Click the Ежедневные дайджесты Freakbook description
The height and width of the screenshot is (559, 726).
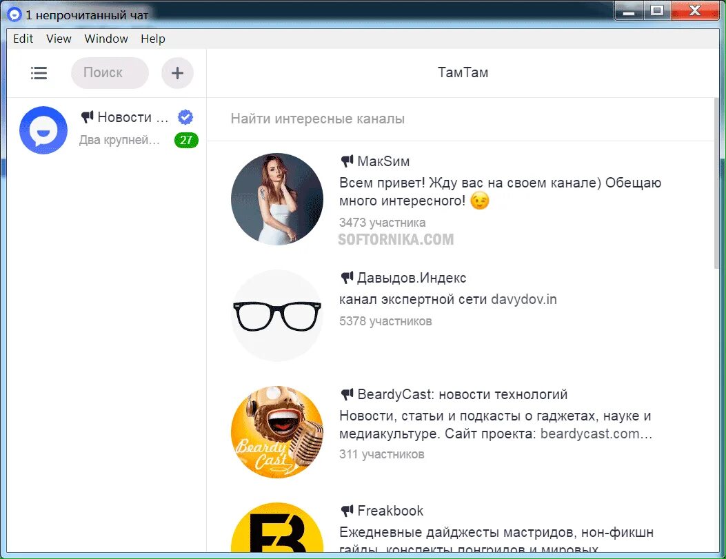click(496, 540)
